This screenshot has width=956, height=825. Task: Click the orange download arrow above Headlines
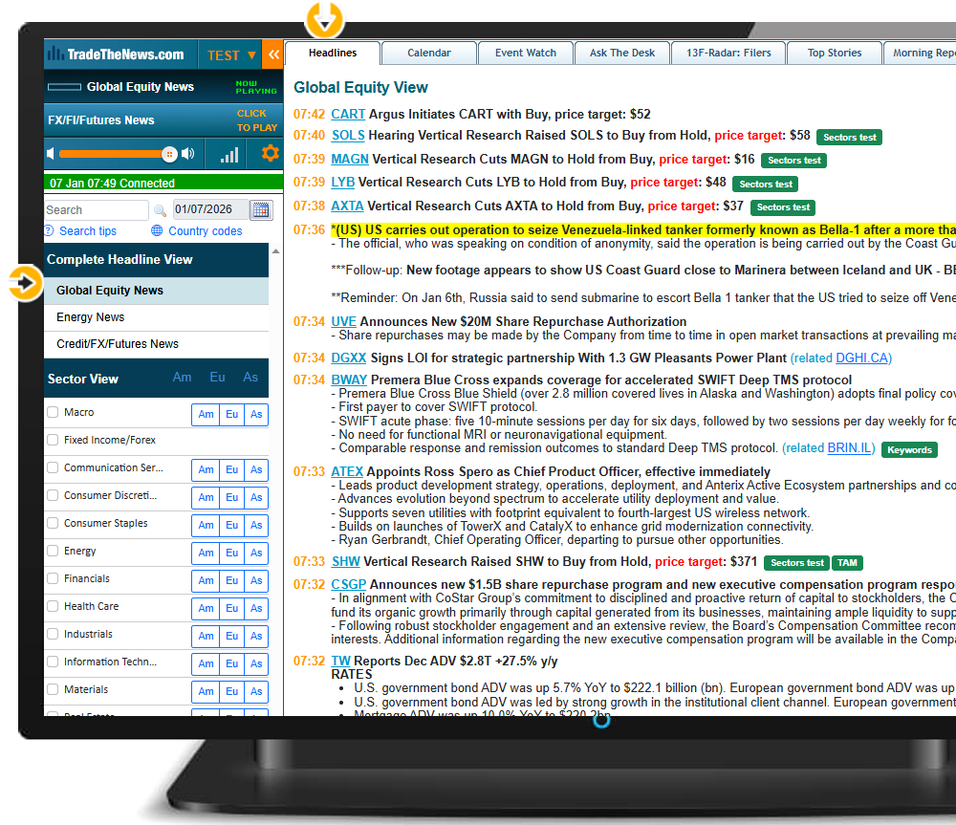325,18
